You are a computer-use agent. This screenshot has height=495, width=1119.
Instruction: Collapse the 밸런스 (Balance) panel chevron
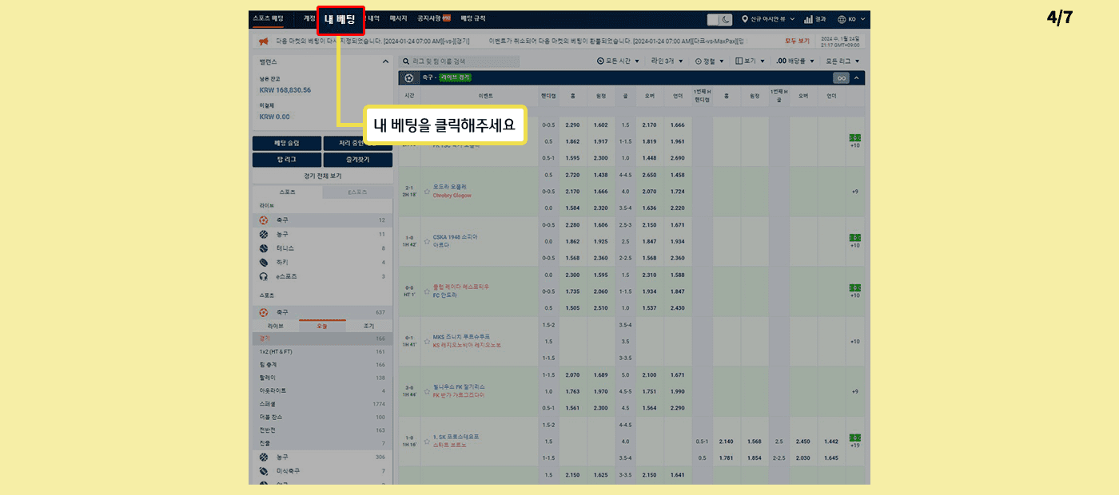(384, 61)
